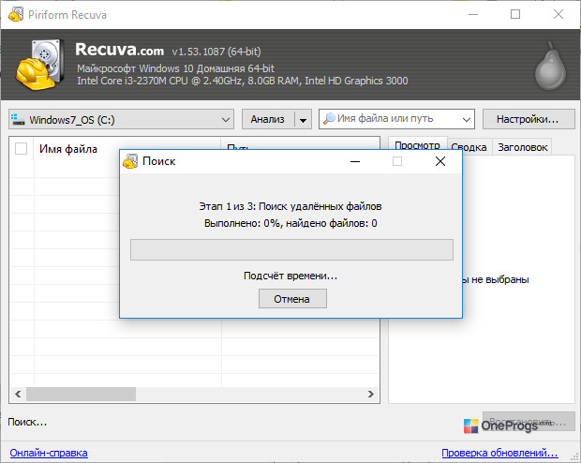581x463 pixels.
Task: Click the search progress bar in dialog
Action: (291, 249)
